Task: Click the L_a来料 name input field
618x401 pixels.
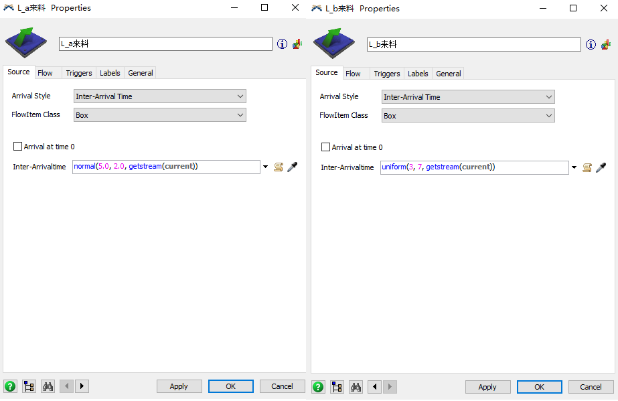Action: pyautogui.click(x=165, y=44)
